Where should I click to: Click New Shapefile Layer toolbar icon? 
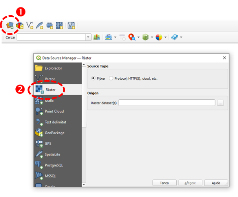click(29, 26)
